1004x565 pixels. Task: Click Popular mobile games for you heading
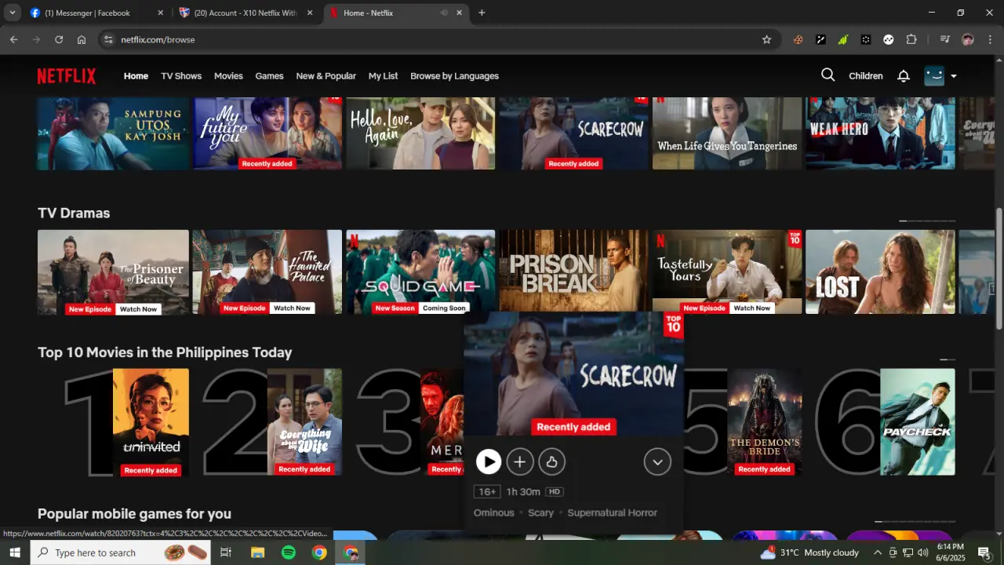pos(134,514)
